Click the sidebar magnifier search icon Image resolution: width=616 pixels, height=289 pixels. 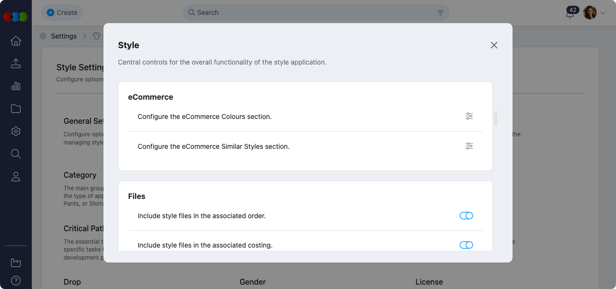(x=16, y=154)
